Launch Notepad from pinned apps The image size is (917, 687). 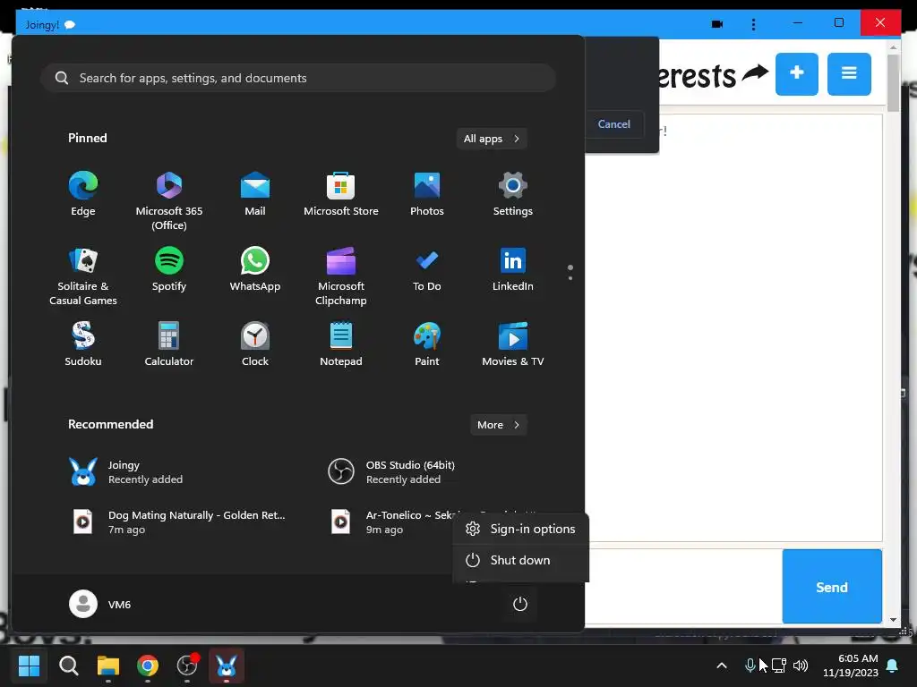(x=341, y=344)
